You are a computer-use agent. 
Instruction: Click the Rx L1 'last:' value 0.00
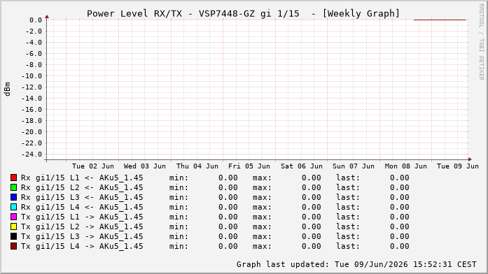tap(400, 178)
